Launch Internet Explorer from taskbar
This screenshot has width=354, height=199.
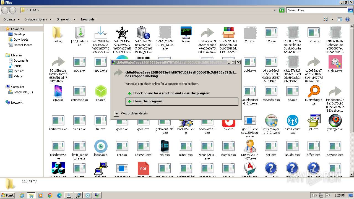pyautogui.click(x=22, y=195)
